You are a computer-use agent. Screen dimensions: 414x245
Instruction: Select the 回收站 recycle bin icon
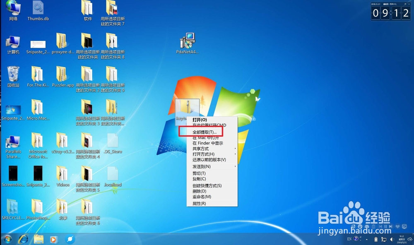click(13, 77)
